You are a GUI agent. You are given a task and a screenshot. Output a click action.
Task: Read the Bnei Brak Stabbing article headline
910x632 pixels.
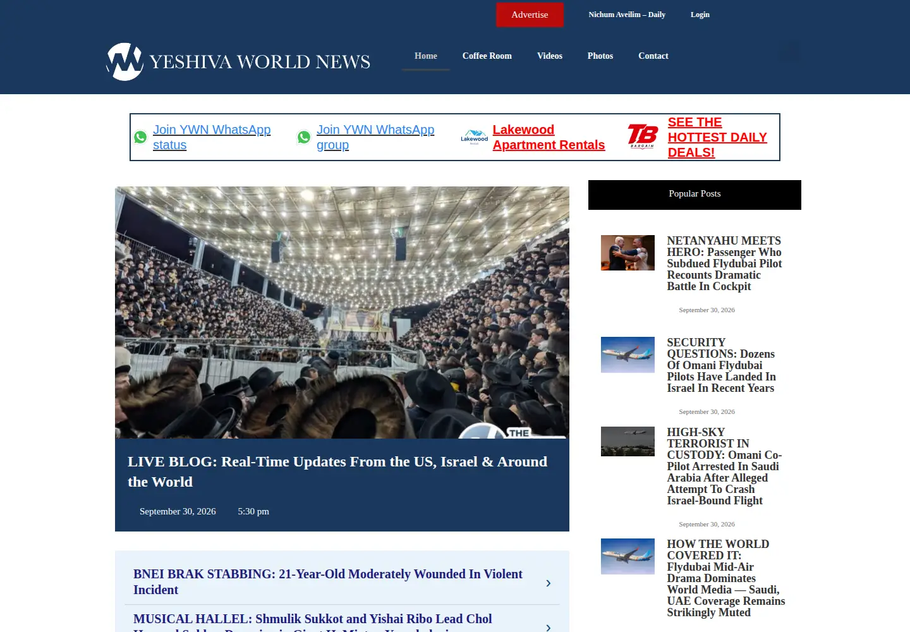(x=328, y=581)
